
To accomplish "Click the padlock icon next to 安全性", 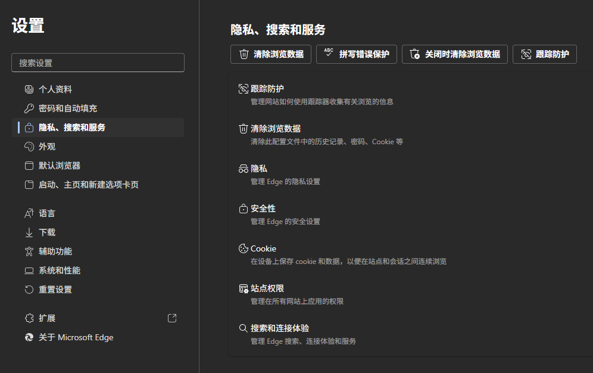I will 243,208.
